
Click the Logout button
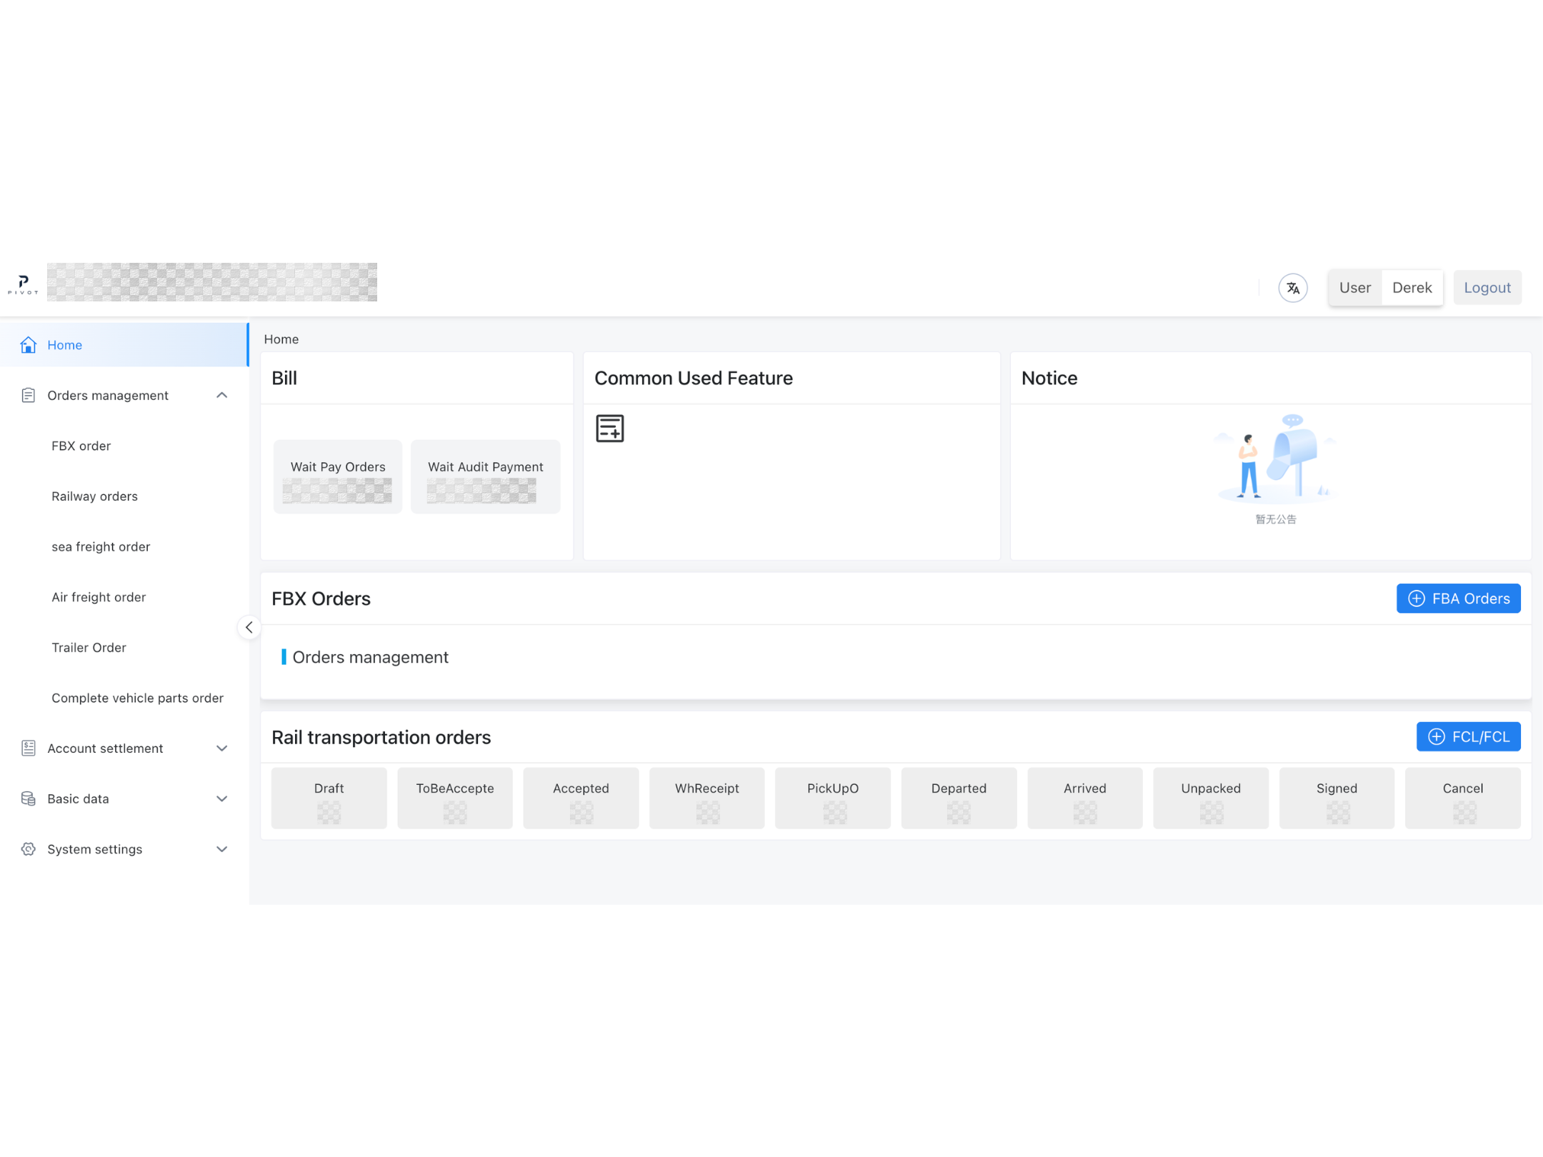click(x=1487, y=288)
